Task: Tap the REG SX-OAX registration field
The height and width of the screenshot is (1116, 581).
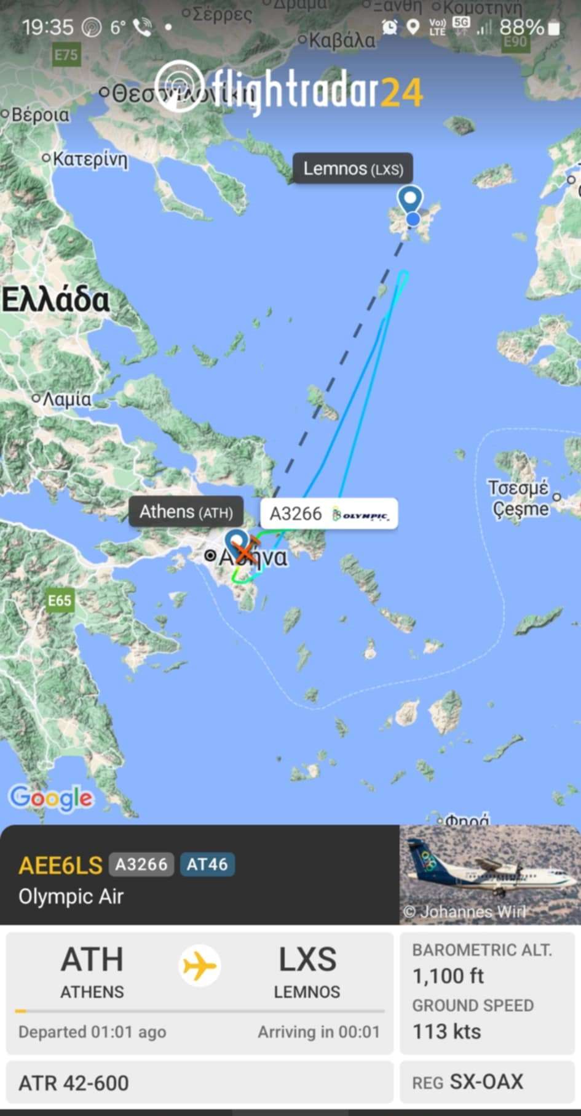Action: (x=488, y=1082)
